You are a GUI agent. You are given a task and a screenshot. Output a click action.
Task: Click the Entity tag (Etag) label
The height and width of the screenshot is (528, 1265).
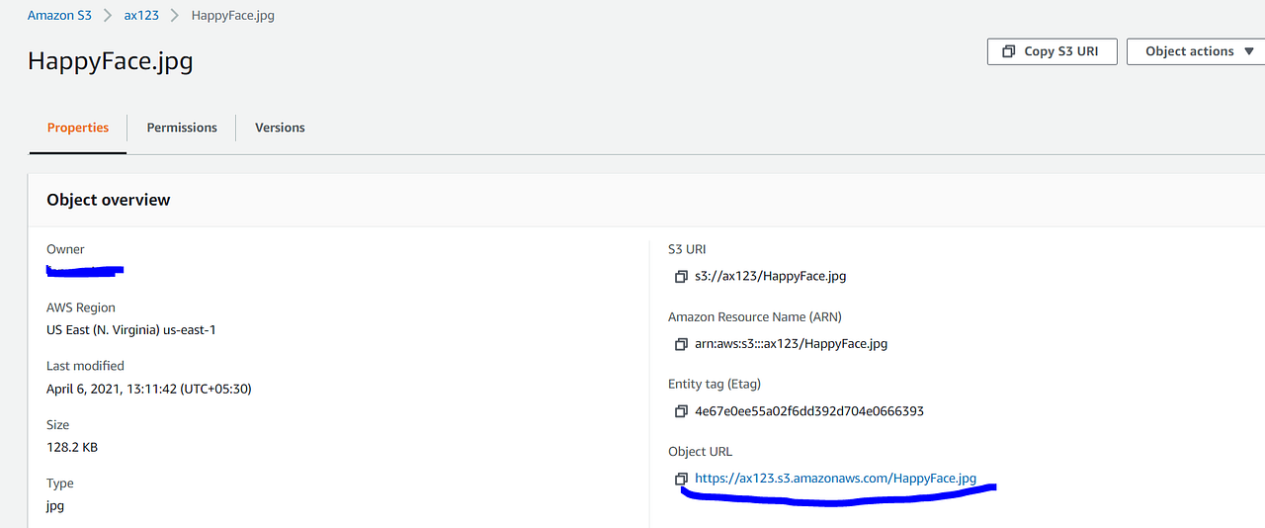(x=715, y=385)
